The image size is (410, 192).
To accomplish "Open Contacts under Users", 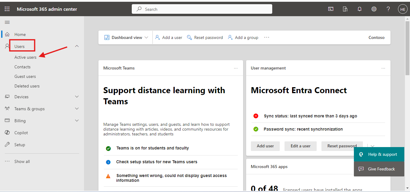I will click(23, 67).
